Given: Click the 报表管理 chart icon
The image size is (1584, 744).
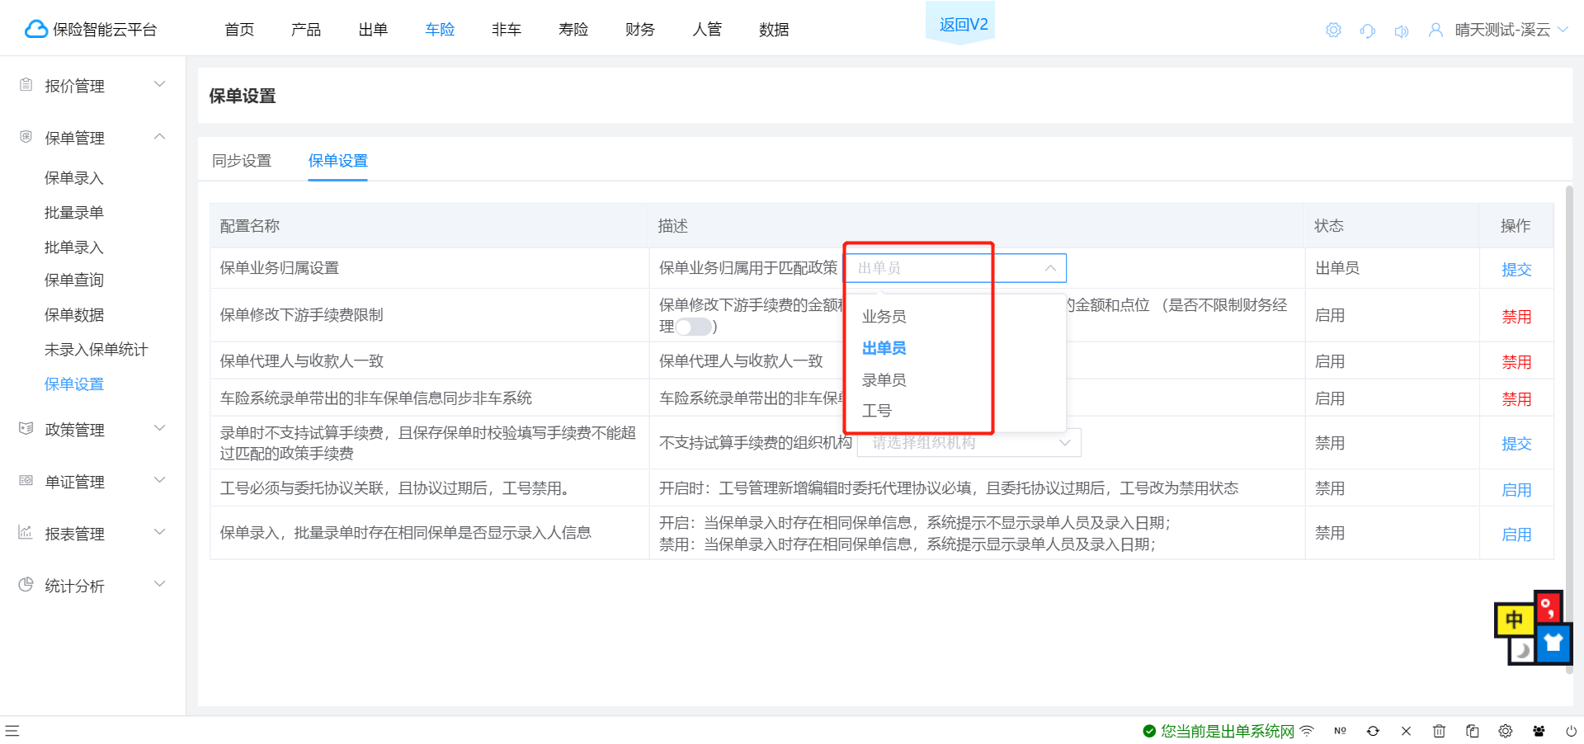Looking at the screenshot, I should pos(26,532).
